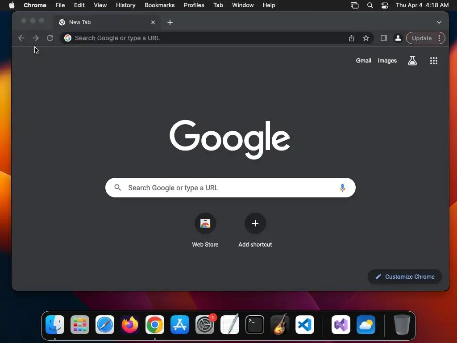Open the File menu
The height and width of the screenshot is (343, 457).
click(x=60, y=5)
